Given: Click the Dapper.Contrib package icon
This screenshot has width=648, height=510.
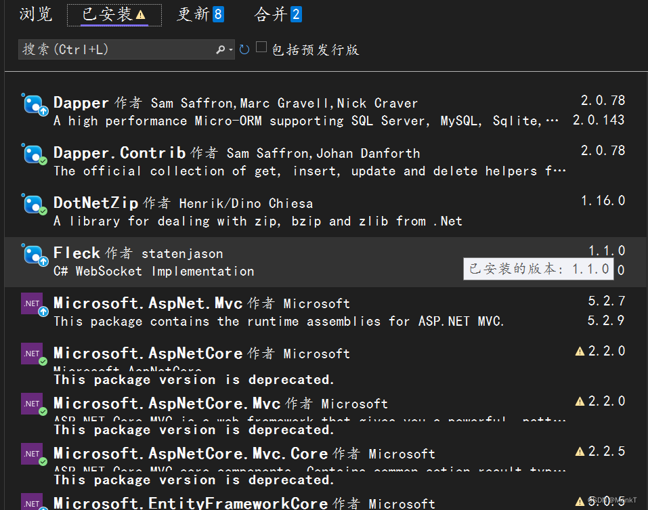Looking at the screenshot, I should pos(34,155).
